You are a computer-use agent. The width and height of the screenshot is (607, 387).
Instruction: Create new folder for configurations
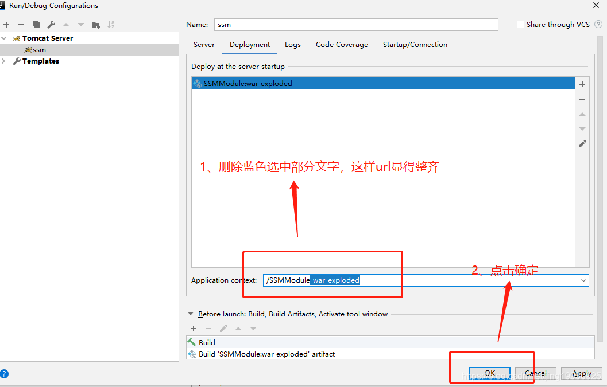[96, 25]
